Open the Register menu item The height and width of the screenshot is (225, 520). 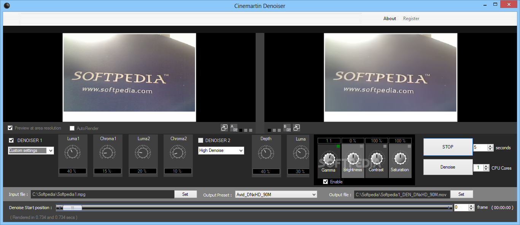click(x=411, y=19)
